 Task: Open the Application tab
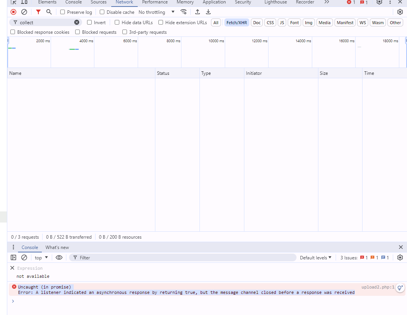tap(214, 2)
